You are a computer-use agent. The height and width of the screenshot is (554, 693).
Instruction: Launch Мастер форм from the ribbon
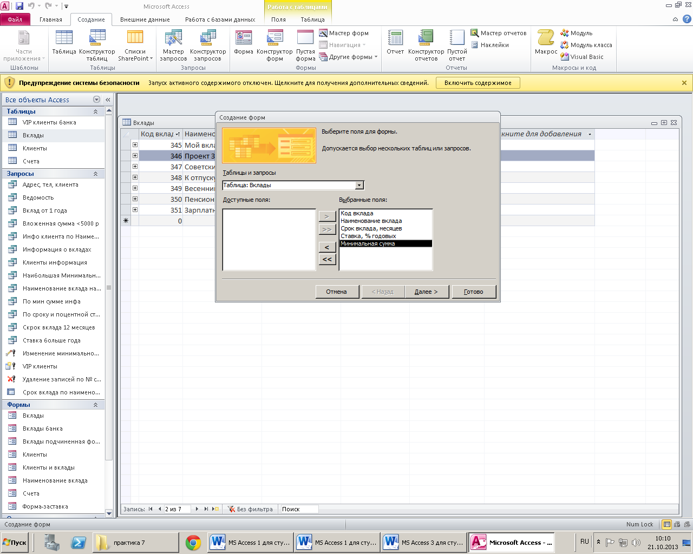click(x=344, y=33)
